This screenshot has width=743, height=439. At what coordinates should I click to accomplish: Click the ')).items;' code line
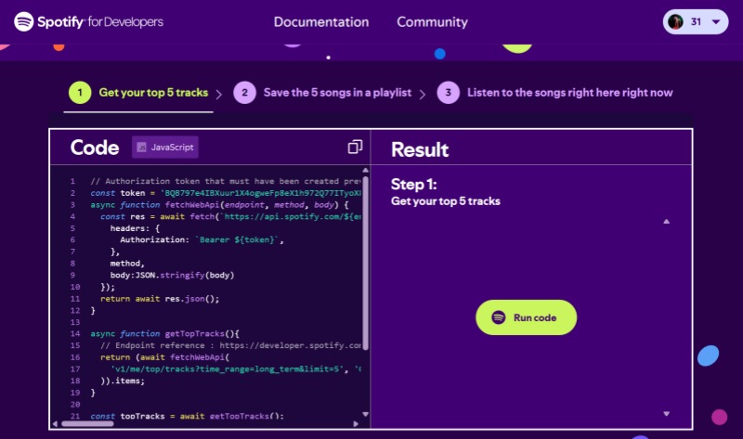pos(123,381)
